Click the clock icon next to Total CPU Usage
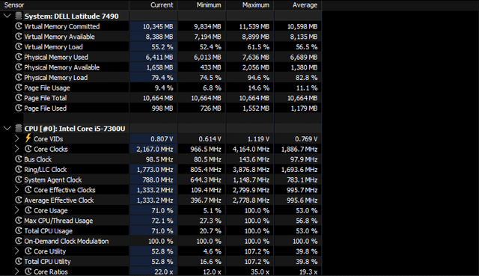Viewport: 479px width, 276px height. click(x=19, y=231)
